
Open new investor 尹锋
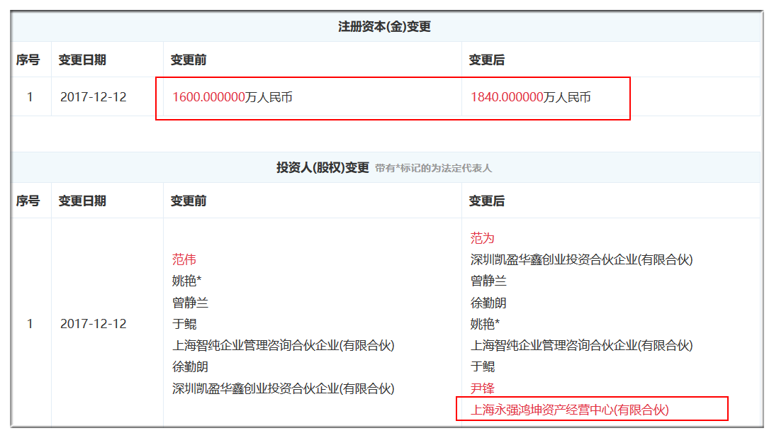pyautogui.click(x=483, y=388)
